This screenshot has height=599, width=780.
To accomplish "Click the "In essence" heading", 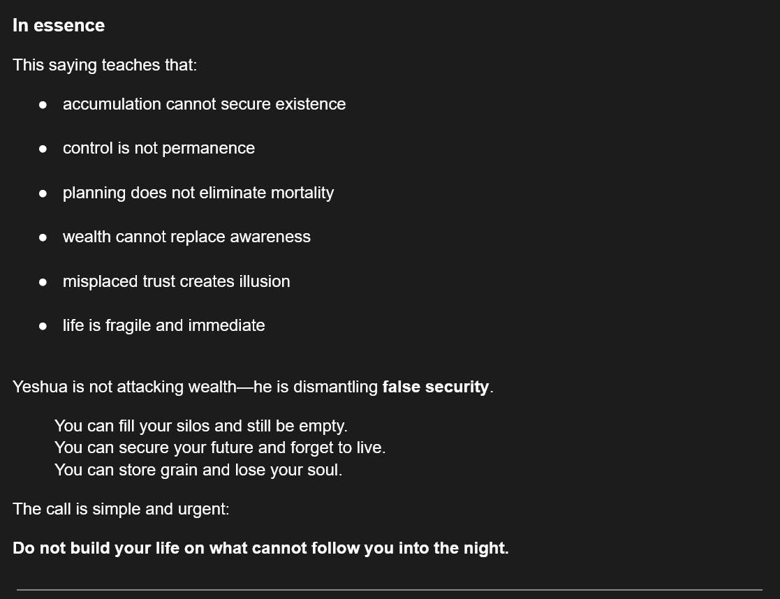I will pos(59,25).
